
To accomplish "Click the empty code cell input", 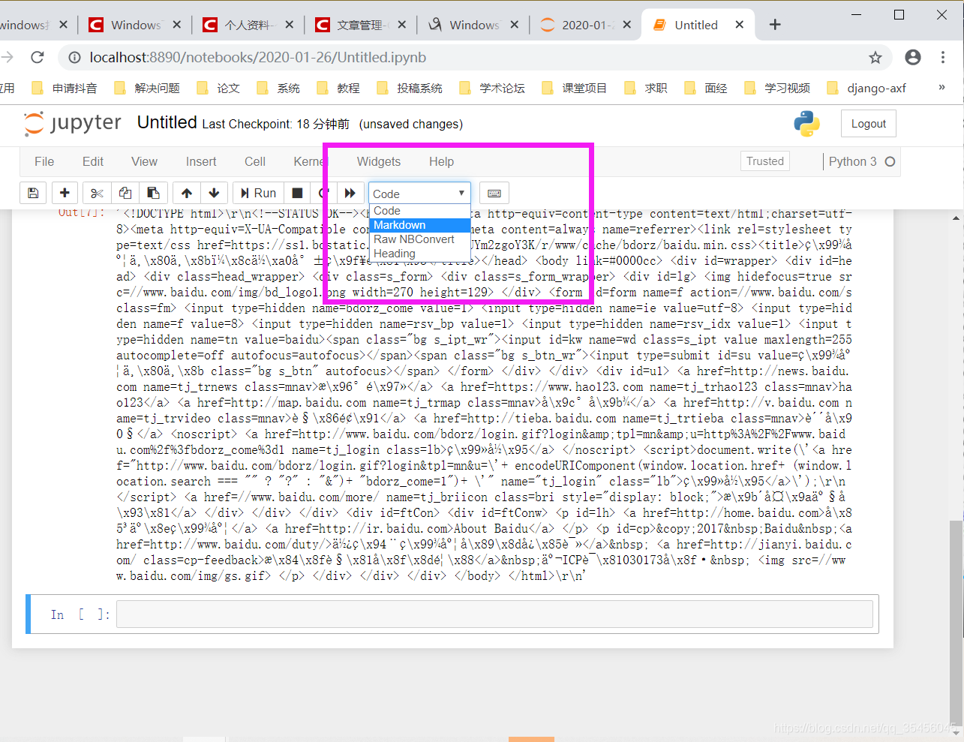I will 494,614.
